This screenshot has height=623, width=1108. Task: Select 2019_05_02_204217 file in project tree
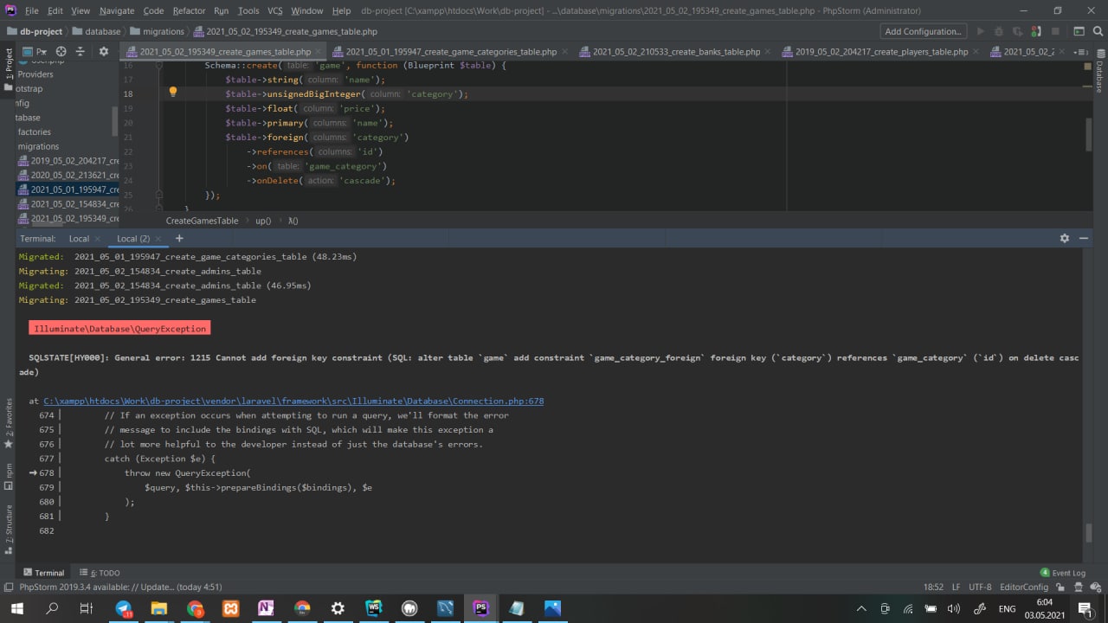68,161
